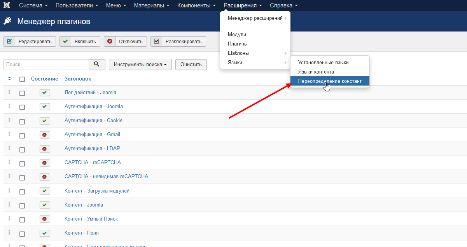The width and height of the screenshot is (467, 247).
Task: Select checkbox for Контент - Умный Поиск
Action: (x=22, y=219)
